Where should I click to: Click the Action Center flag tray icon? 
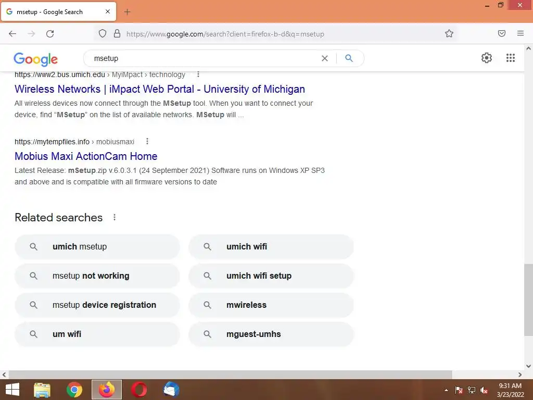(x=459, y=390)
